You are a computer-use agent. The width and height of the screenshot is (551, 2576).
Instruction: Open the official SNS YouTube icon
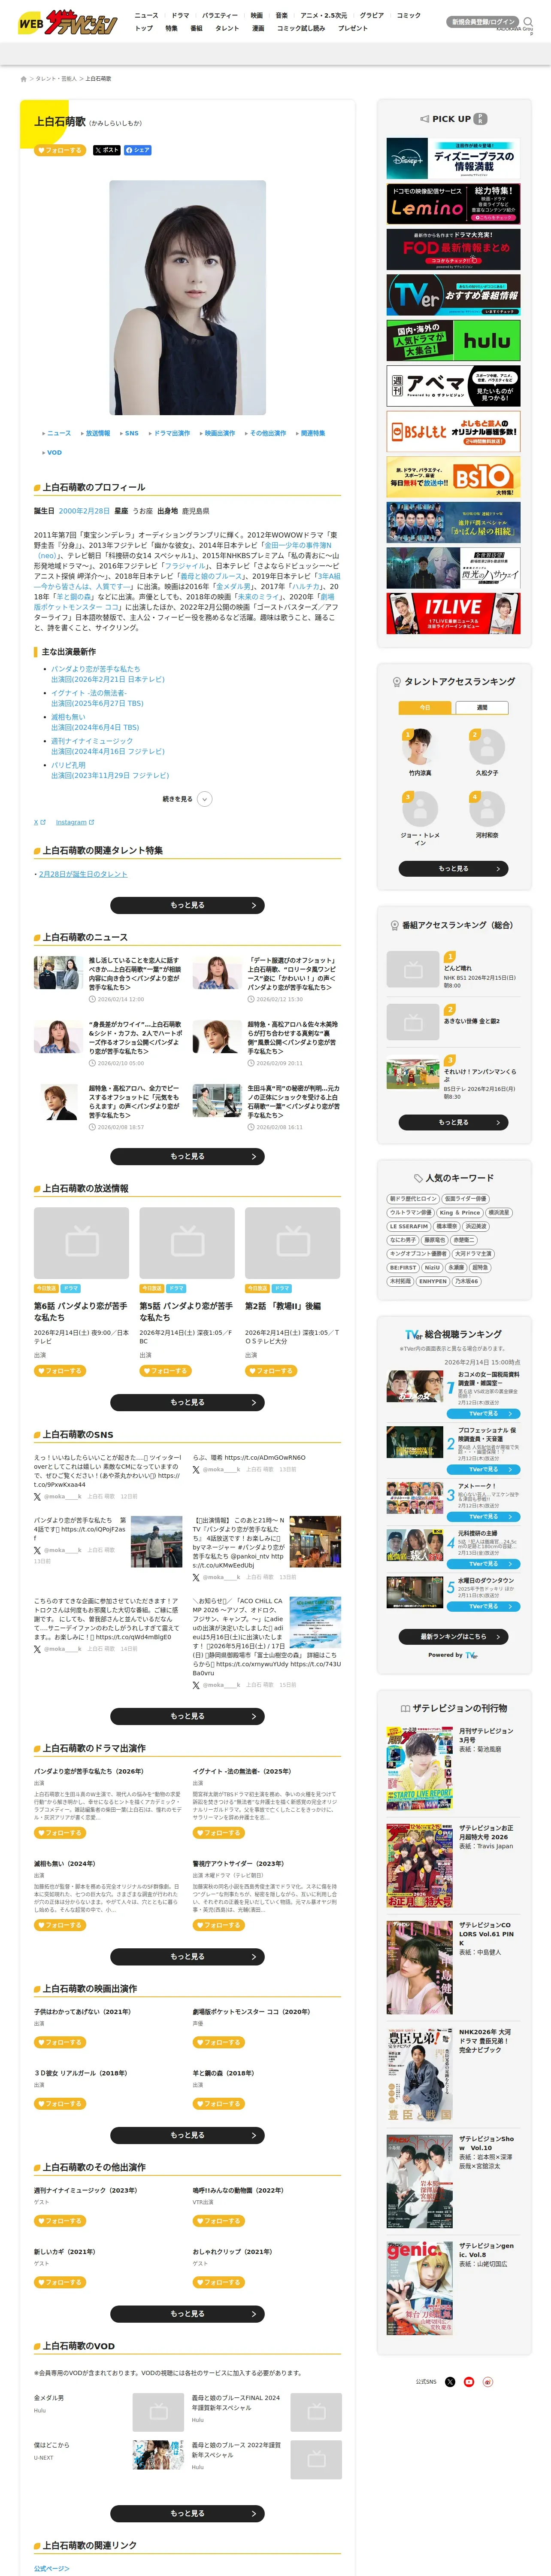tap(469, 2381)
